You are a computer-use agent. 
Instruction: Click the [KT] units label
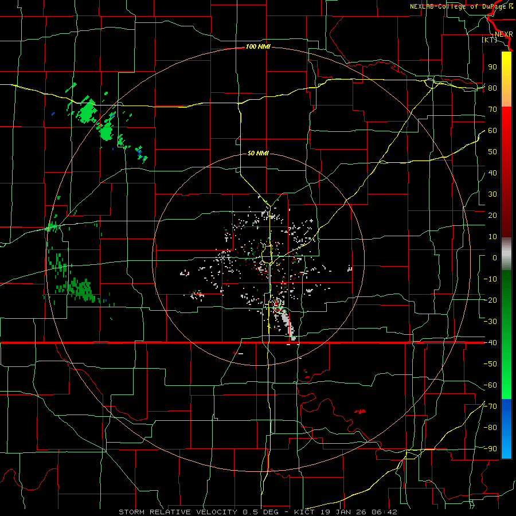click(489, 40)
